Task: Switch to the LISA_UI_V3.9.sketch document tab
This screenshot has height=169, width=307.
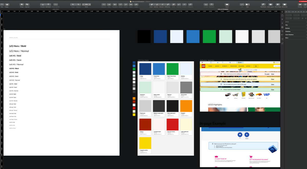Action: coord(223,9)
